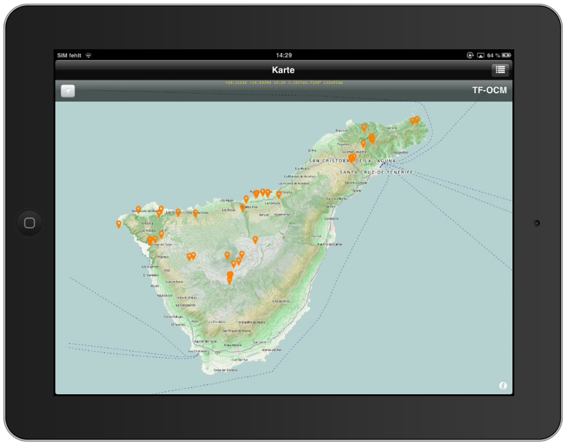
Task: Select the southernmost pin on Teide
Action: (229, 280)
